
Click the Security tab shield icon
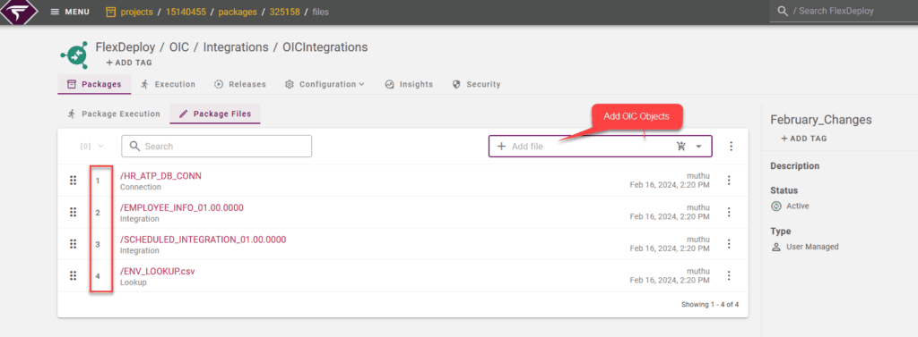click(456, 84)
